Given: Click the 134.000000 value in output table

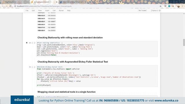Looking at the screenshot, I should point(51,30).
